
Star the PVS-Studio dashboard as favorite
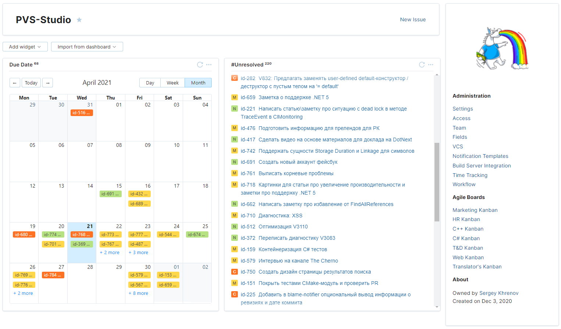[x=79, y=20]
